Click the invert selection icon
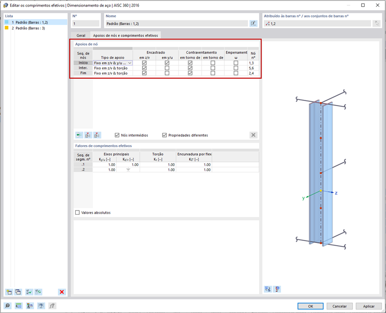Viewport: 386px width, 313px height. (x=38, y=292)
